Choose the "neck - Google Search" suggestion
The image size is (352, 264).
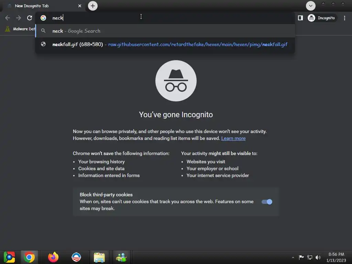165,31
